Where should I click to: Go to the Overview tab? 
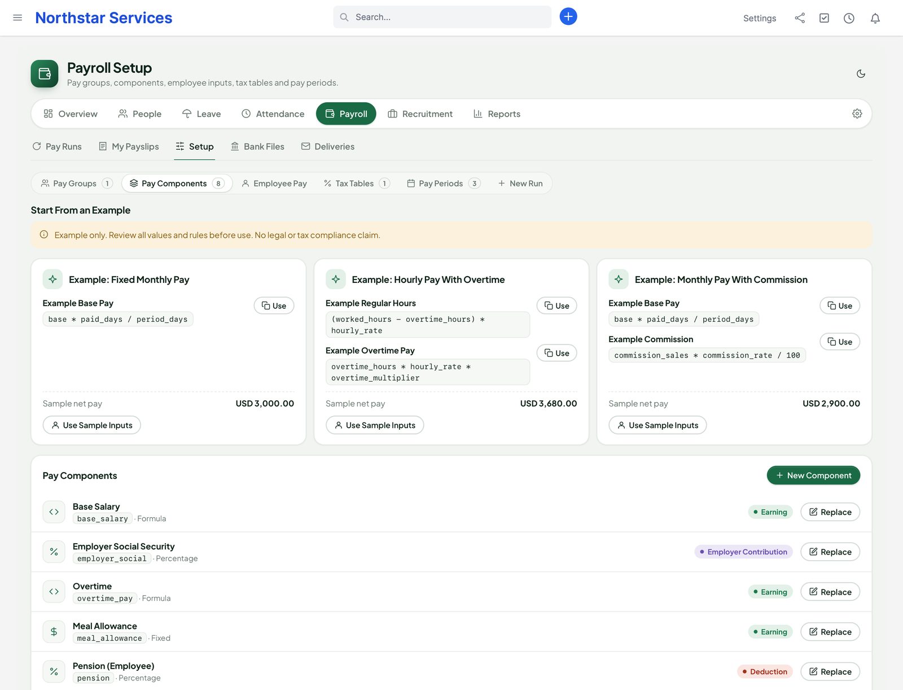pos(71,113)
